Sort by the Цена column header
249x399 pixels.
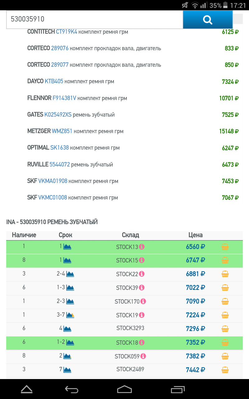195,235
